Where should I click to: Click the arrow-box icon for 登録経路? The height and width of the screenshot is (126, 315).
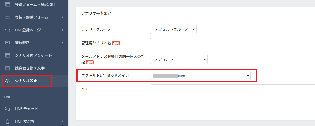pyautogui.click(x=7, y=42)
